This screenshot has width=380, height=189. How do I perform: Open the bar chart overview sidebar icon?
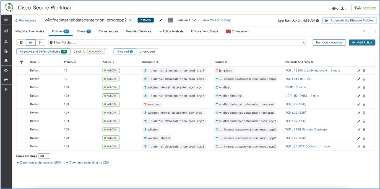(6, 31)
